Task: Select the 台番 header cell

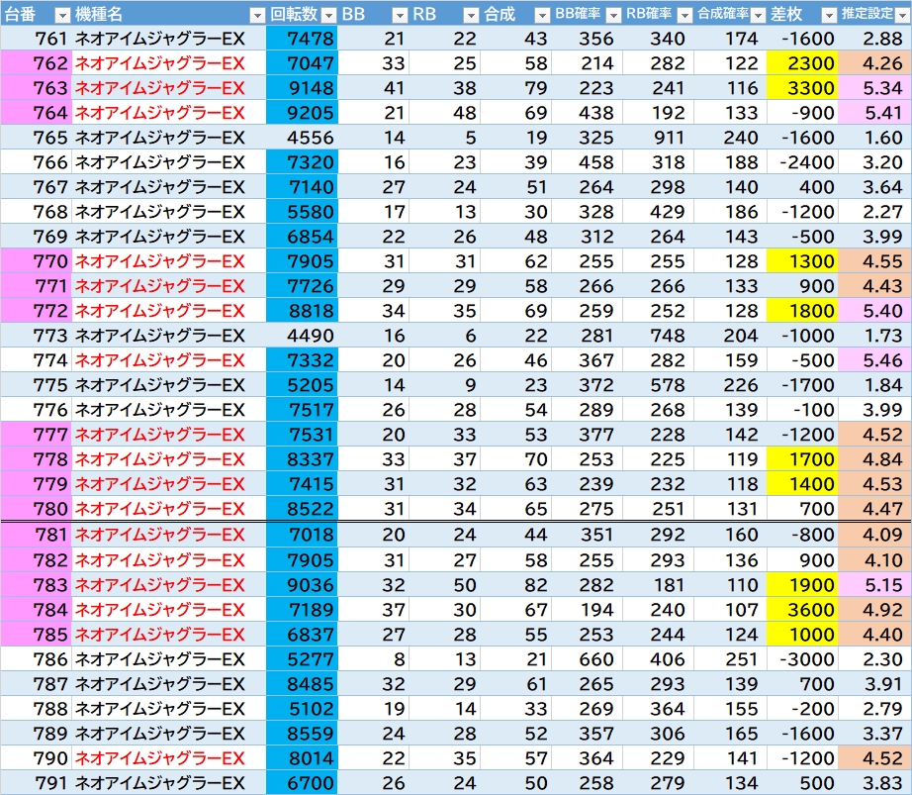Action: tap(36, 14)
